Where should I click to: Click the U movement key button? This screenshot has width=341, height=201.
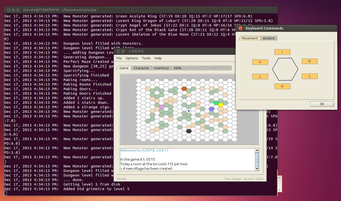click(260, 62)
